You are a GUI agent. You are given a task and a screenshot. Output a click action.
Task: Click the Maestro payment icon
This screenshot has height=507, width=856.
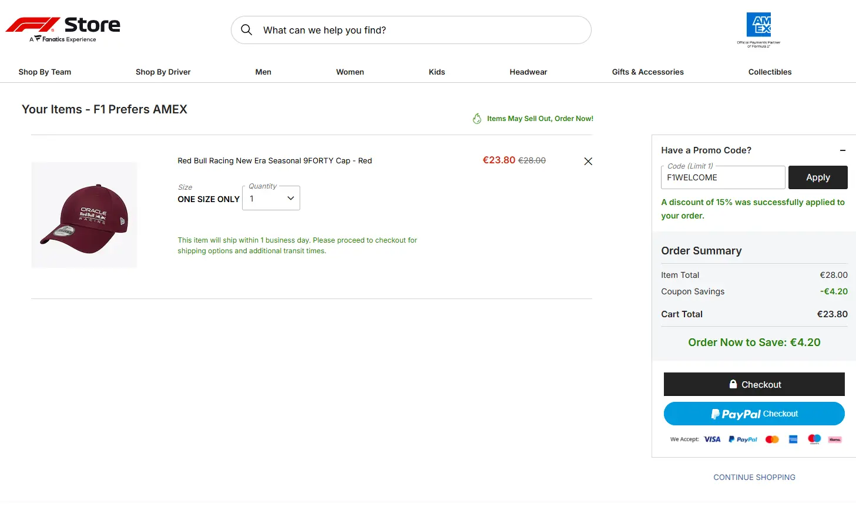[814, 439]
